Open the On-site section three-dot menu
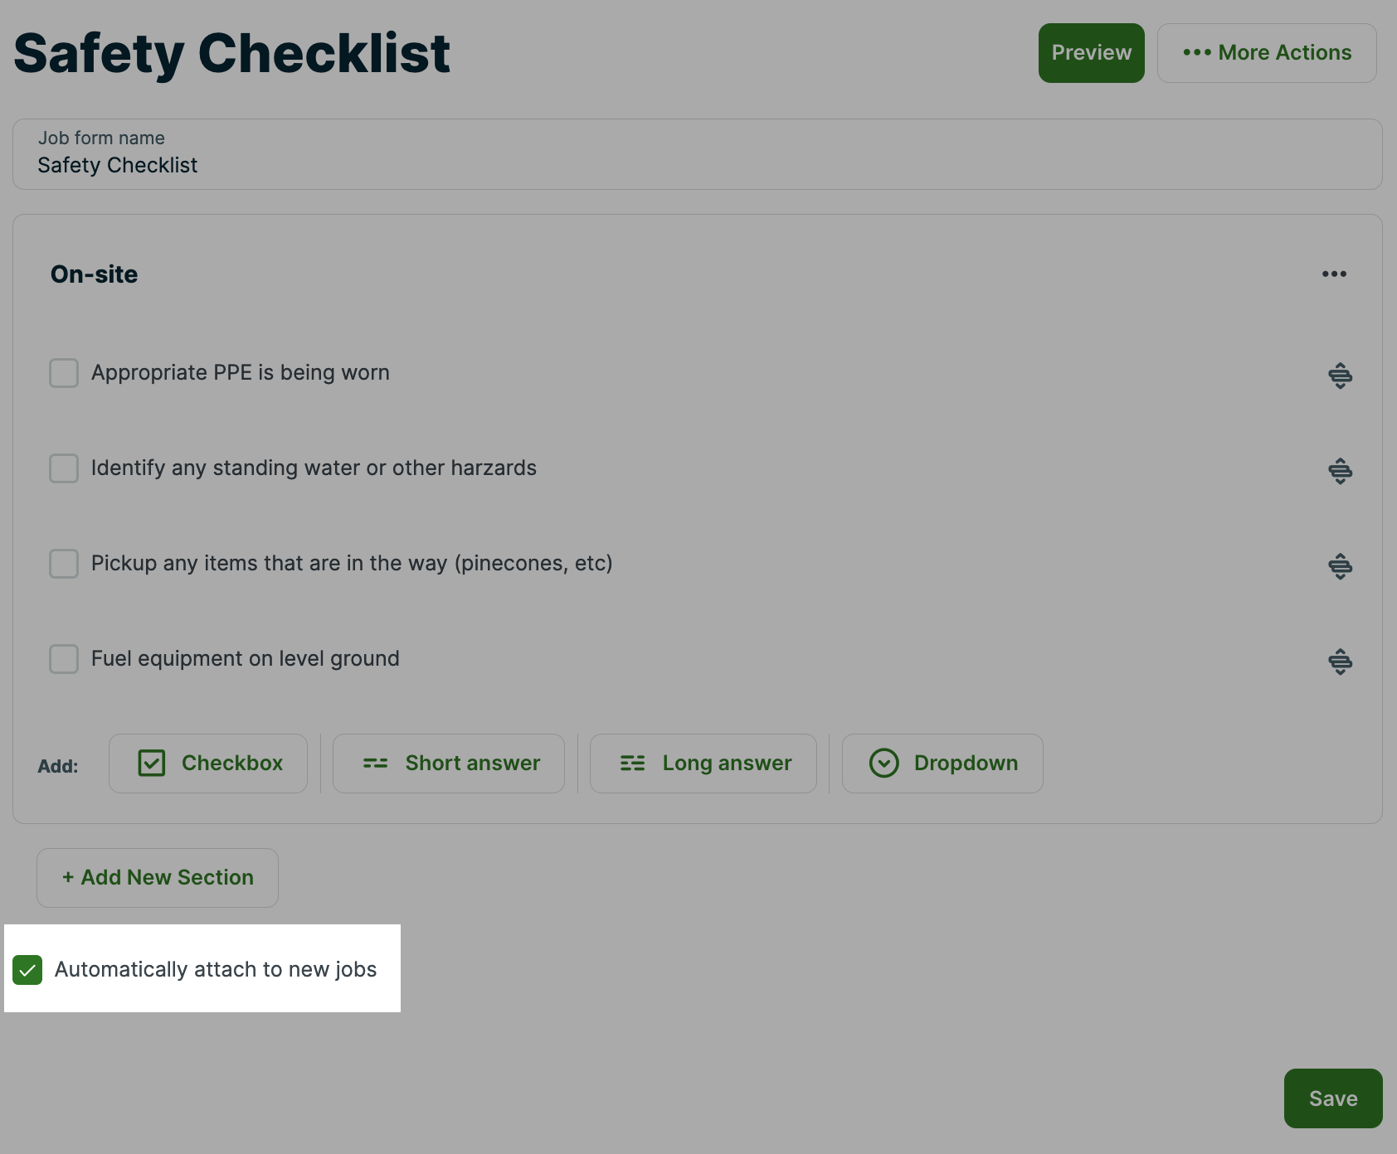Screen dimensions: 1397x1154 1334,274
